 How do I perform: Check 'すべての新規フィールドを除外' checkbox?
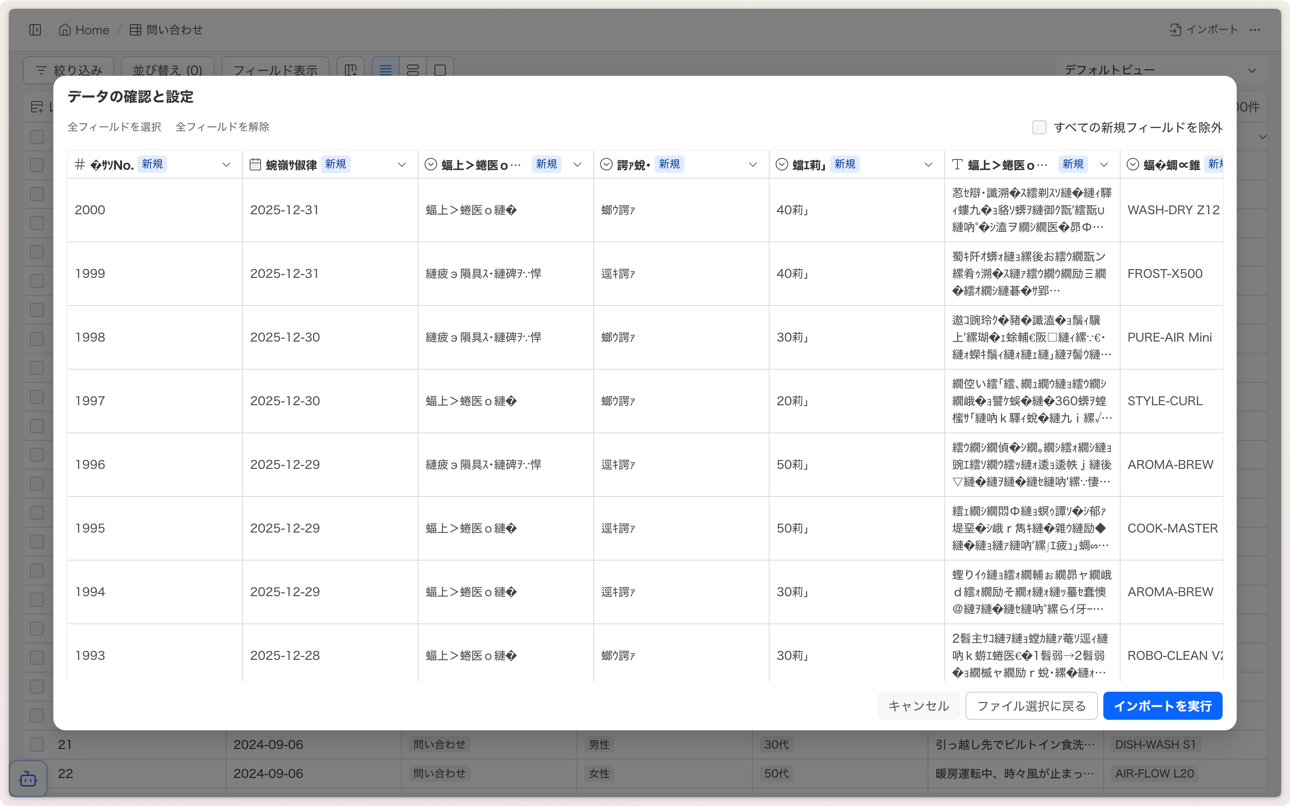click(x=1039, y=127)
